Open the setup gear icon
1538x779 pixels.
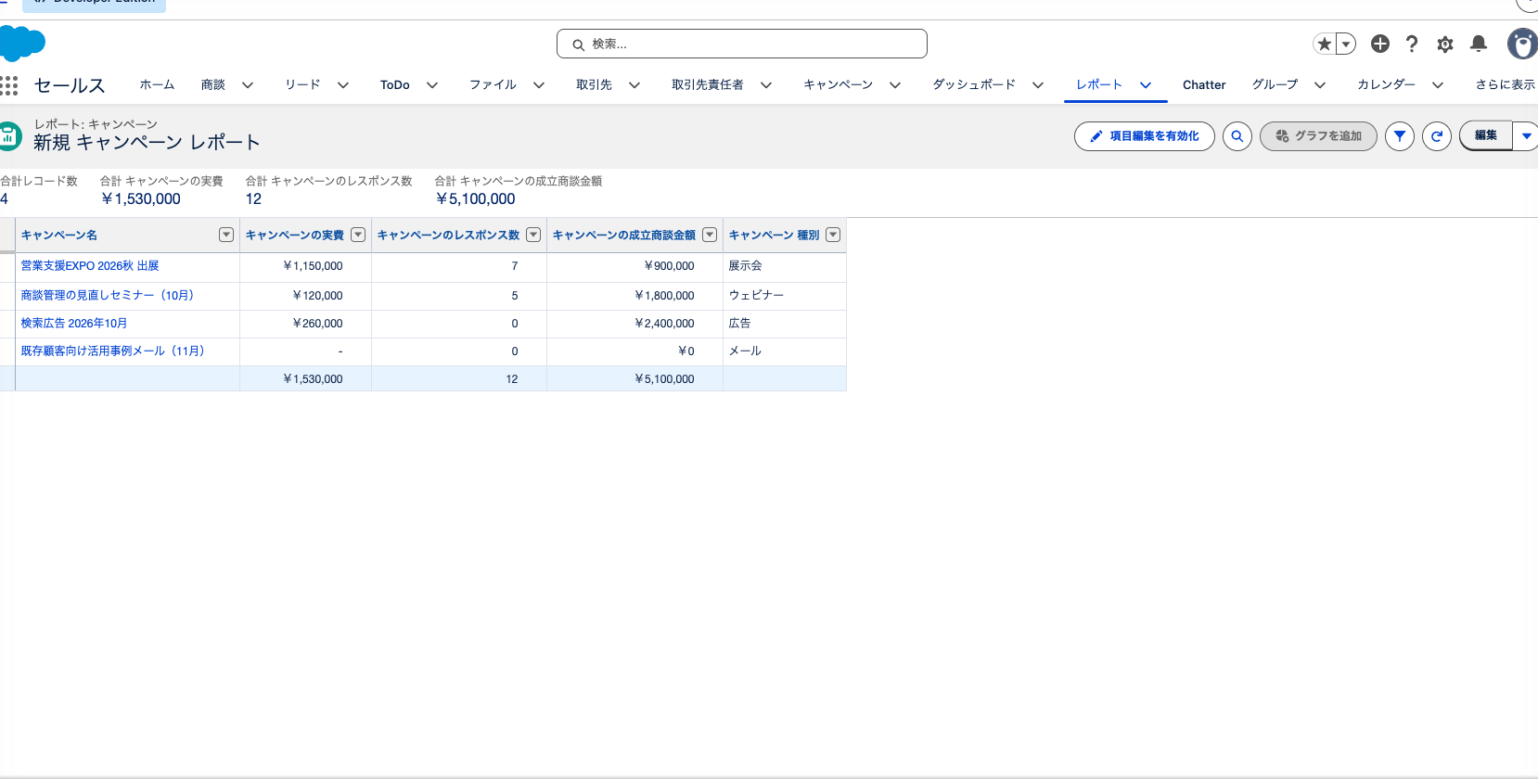tap(1445, 44)
